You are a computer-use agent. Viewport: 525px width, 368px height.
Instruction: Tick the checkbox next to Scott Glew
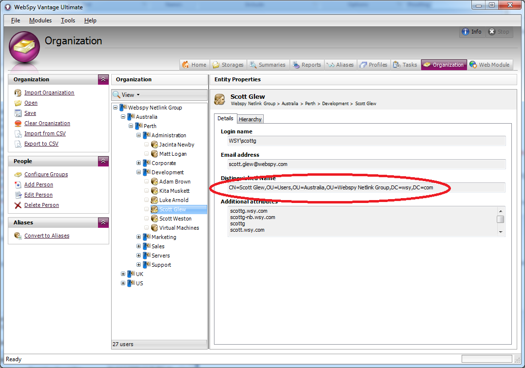(146, 209)
